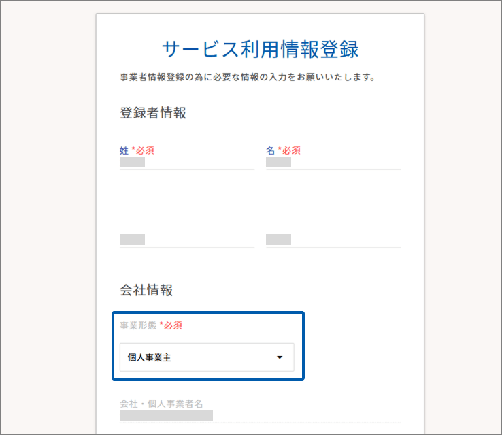Click the 必須 marker beside 事業形態
Screen dimensions: 502x435
click(173, 325)
